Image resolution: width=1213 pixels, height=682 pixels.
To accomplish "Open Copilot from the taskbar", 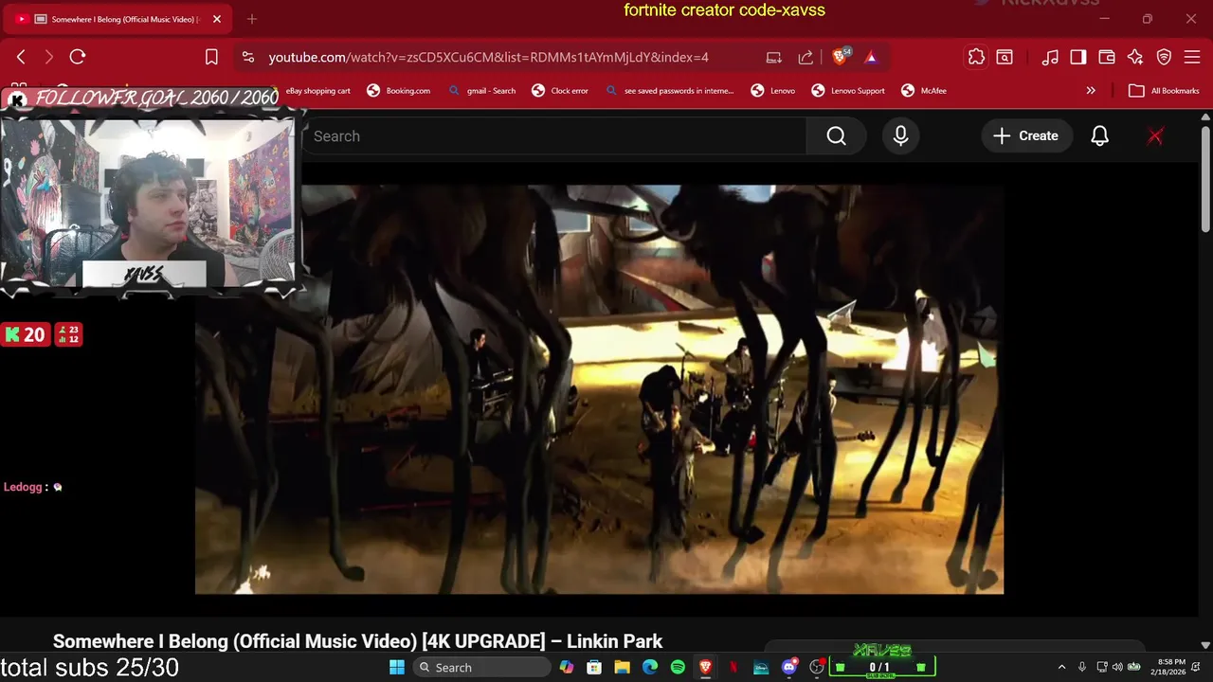I will pos(567,668).
